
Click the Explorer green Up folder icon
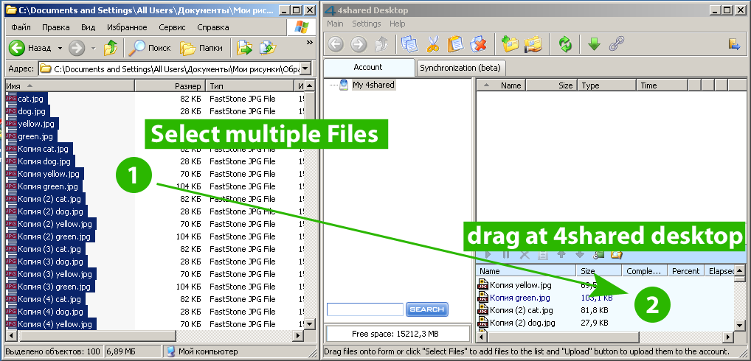[x=111, y=48]
